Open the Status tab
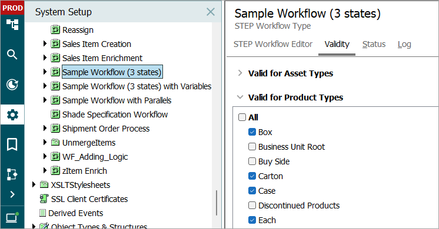The height and width of the screenshot is (229, 439). [x=374, y=44]
